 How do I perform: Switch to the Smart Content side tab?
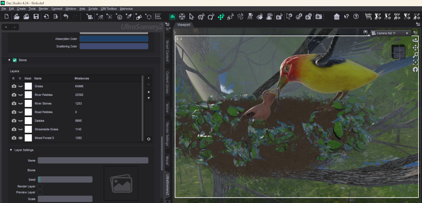tap(167, 50)
